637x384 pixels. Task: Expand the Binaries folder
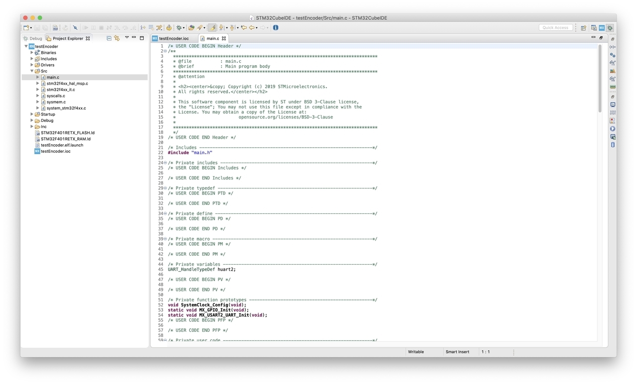[32, 52]
